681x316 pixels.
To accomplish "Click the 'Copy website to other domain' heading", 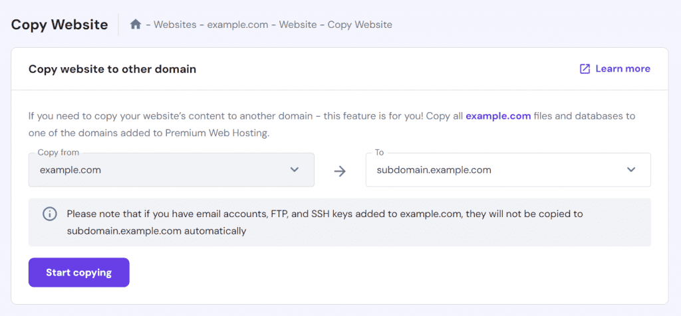I will coord(112,69).
